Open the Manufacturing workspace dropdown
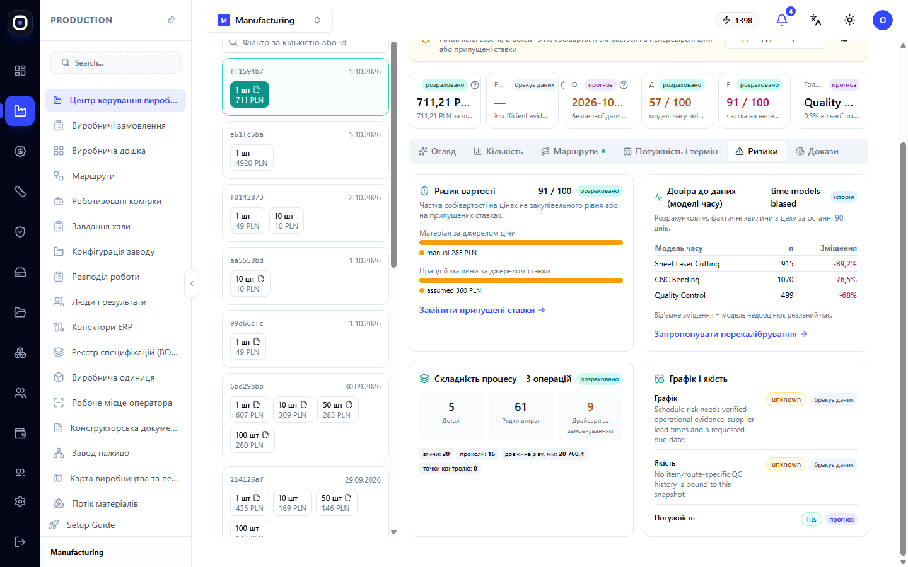This screenshot has width=908, height=567. (x=270, y=20)
